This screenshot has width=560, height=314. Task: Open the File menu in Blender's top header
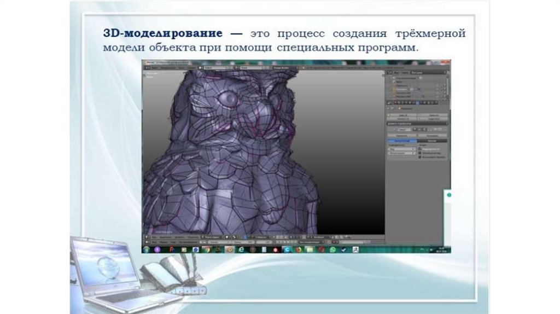(x=154, y=67)
